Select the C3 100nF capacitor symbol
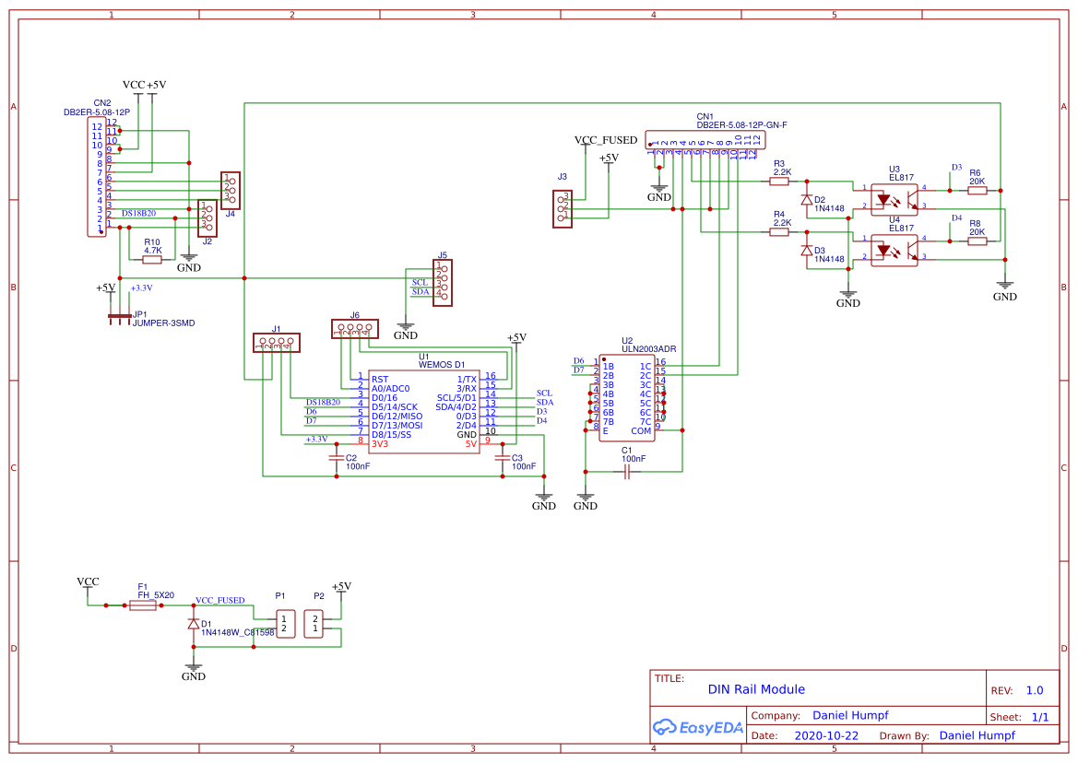The height and width of the screenshot is (763, 1078). click(x=503, y=457)
